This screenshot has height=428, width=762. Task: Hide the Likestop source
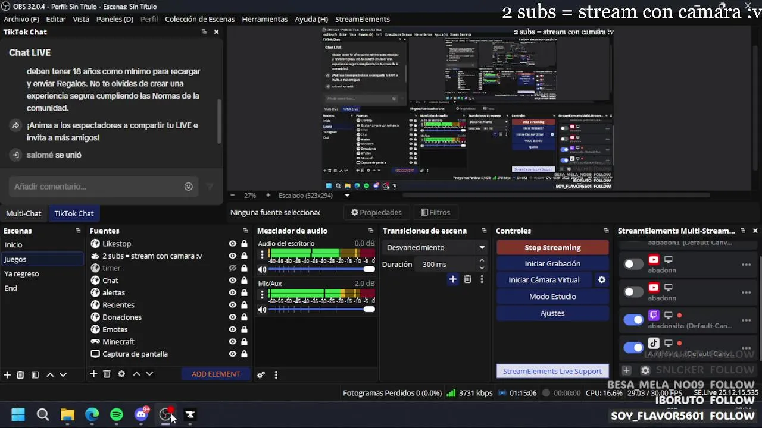[x=233, y=244]
